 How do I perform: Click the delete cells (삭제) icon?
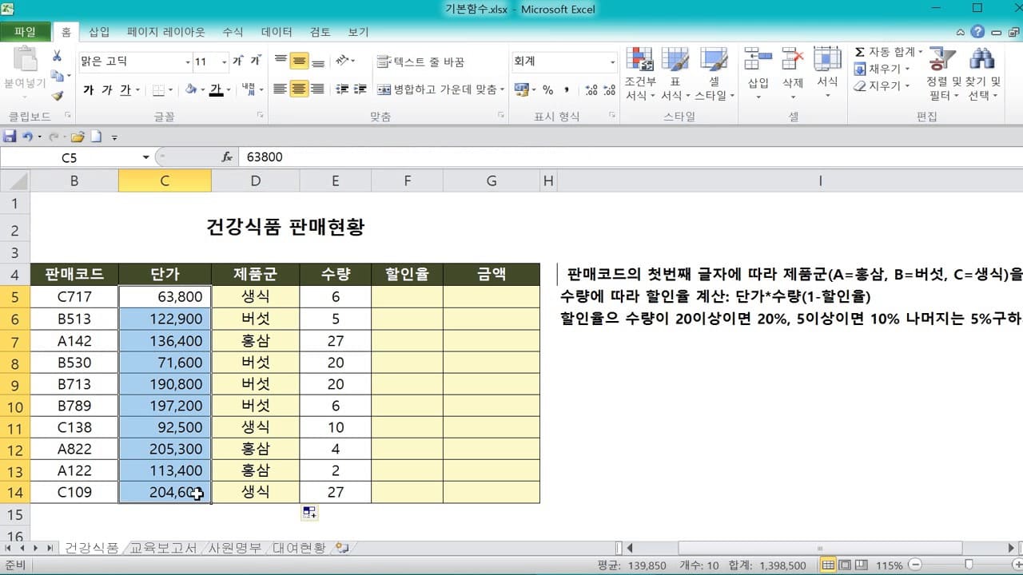[792, 59]
